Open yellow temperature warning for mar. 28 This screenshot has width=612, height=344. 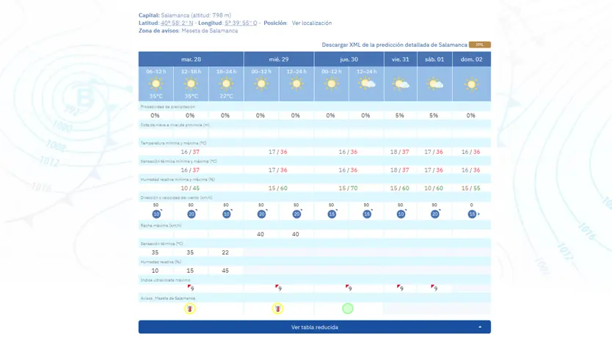[x=190, y=309]
